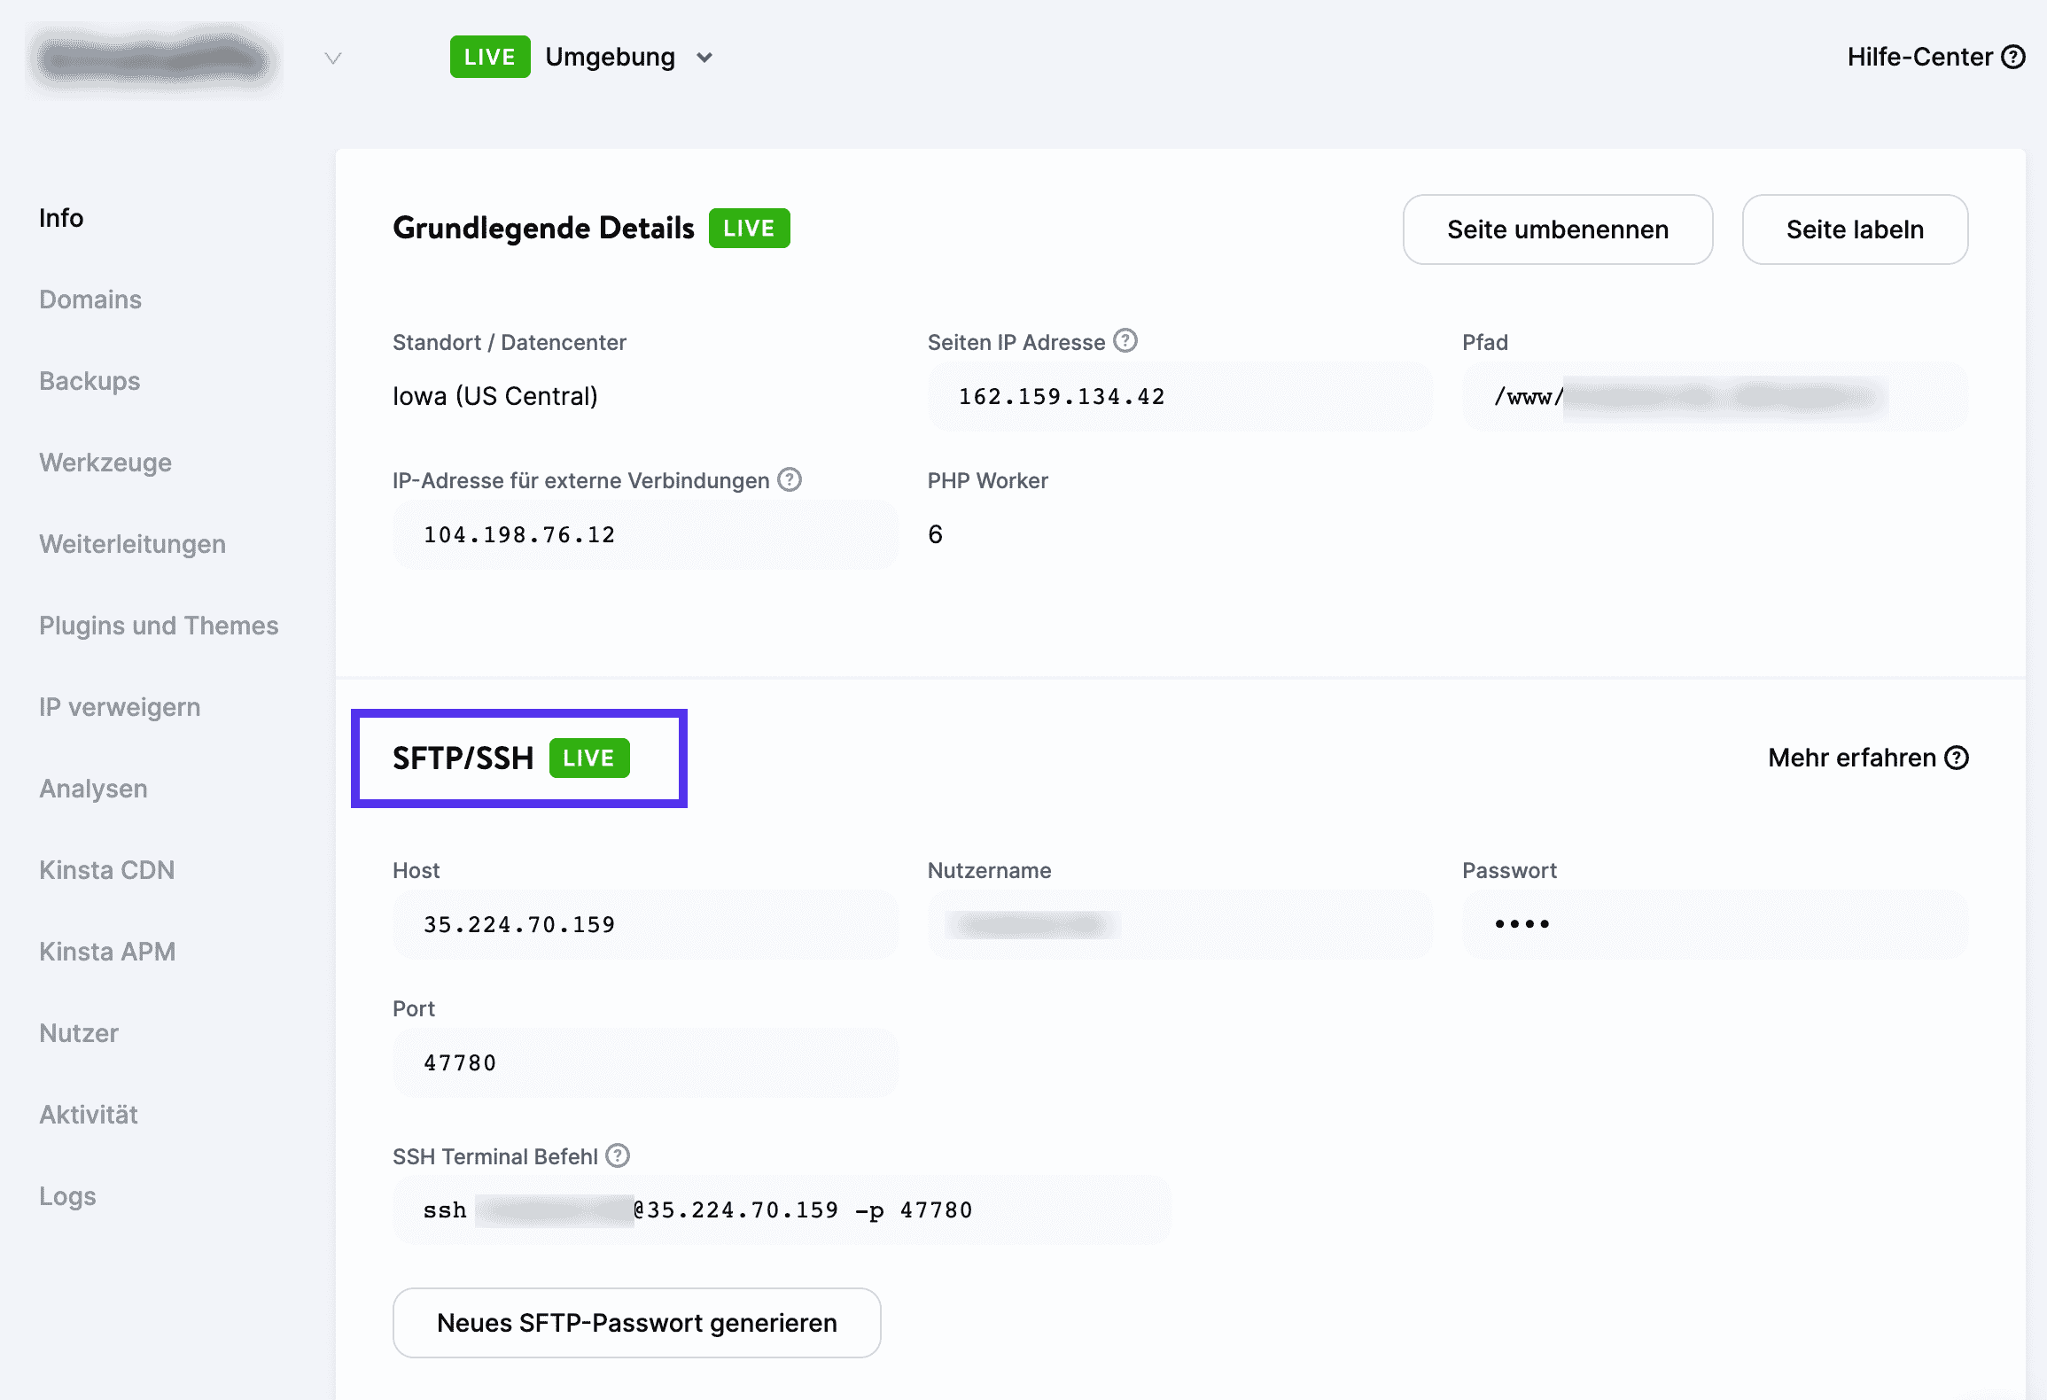This screenshot has width=2047, height=1400.
Task: Select Plugins und Themes in sidebar
Action: click(158, 625)
